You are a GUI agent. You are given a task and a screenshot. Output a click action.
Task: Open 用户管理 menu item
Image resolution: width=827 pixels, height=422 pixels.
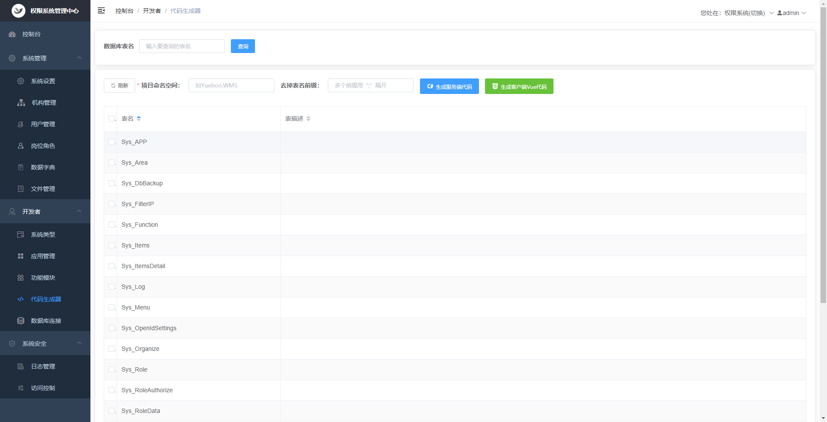point(45,124)
